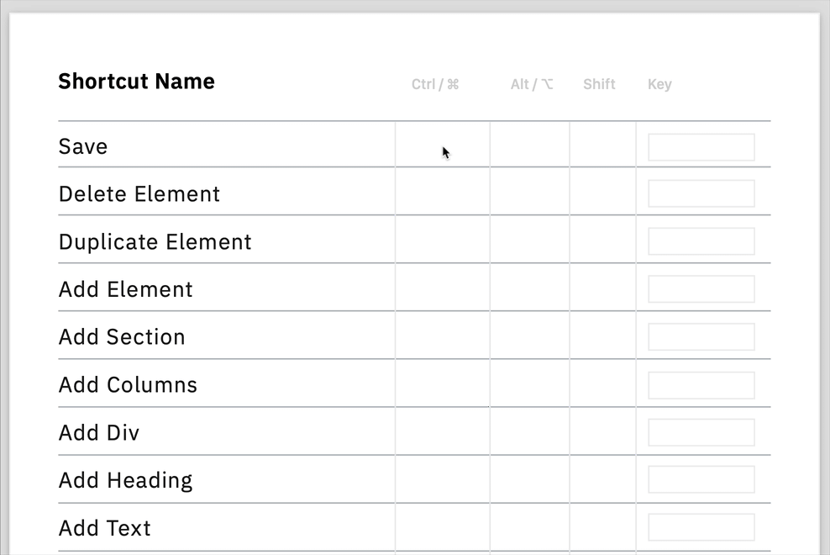
Task: Toggle the Ctrl cell for Add Div
Action: (x=443, y=431)
